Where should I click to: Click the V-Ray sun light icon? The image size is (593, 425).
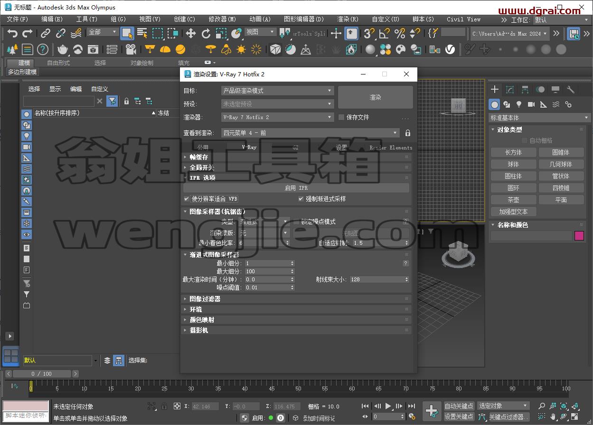[241, 49]
